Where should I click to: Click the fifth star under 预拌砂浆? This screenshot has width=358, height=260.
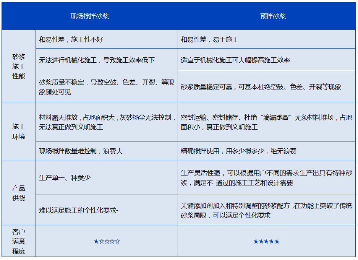tap(276, 241)
